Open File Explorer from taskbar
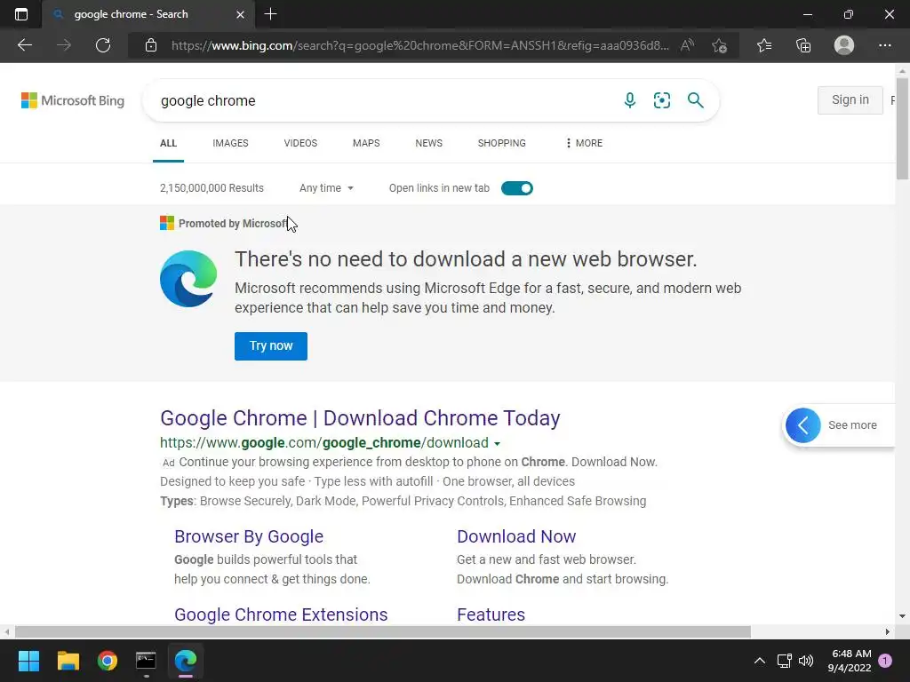This screenshot has height=682, width=910. (68, 661)
